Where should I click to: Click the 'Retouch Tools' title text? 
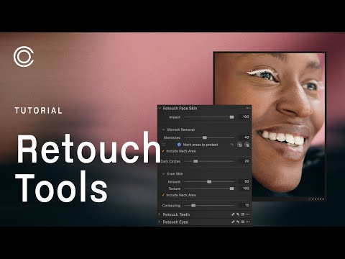(88, 167)
